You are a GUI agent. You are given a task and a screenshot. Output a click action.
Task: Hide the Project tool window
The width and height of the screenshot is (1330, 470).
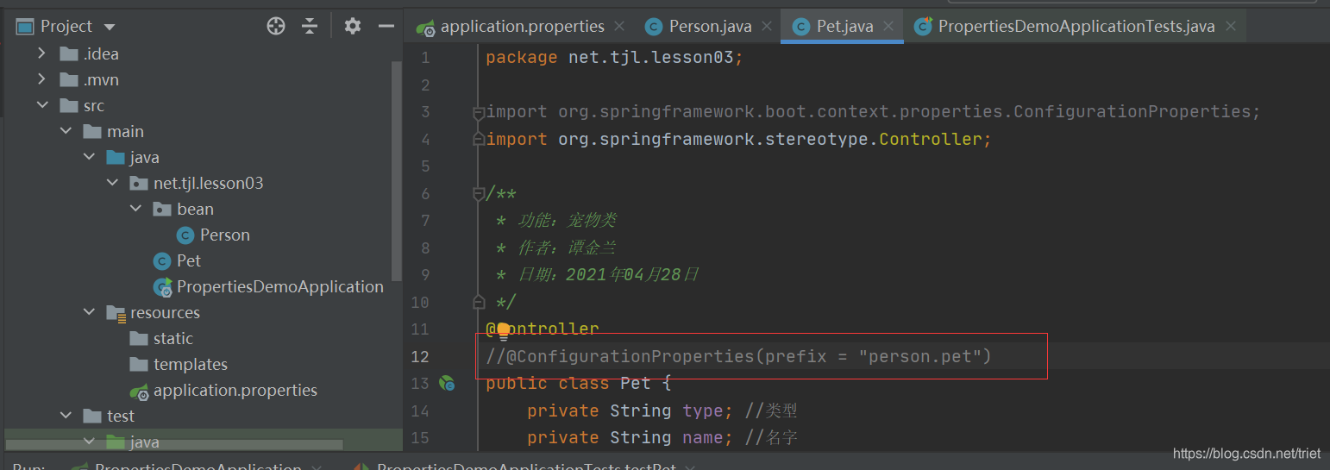pos(386,26)
